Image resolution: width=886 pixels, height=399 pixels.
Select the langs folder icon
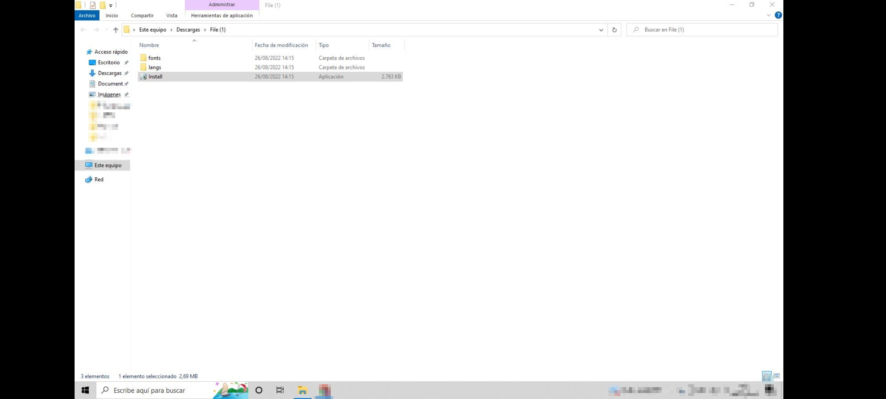(x=143, y=67)
